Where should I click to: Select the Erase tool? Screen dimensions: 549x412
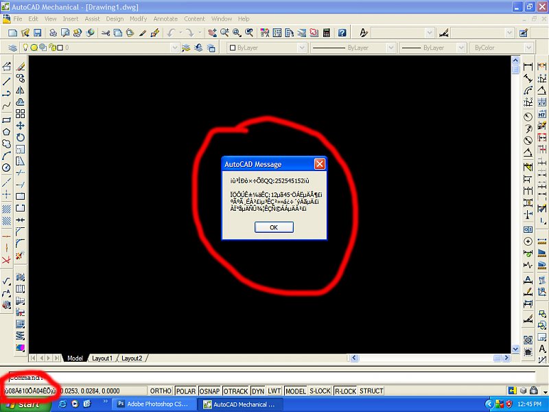coord(21,66)
